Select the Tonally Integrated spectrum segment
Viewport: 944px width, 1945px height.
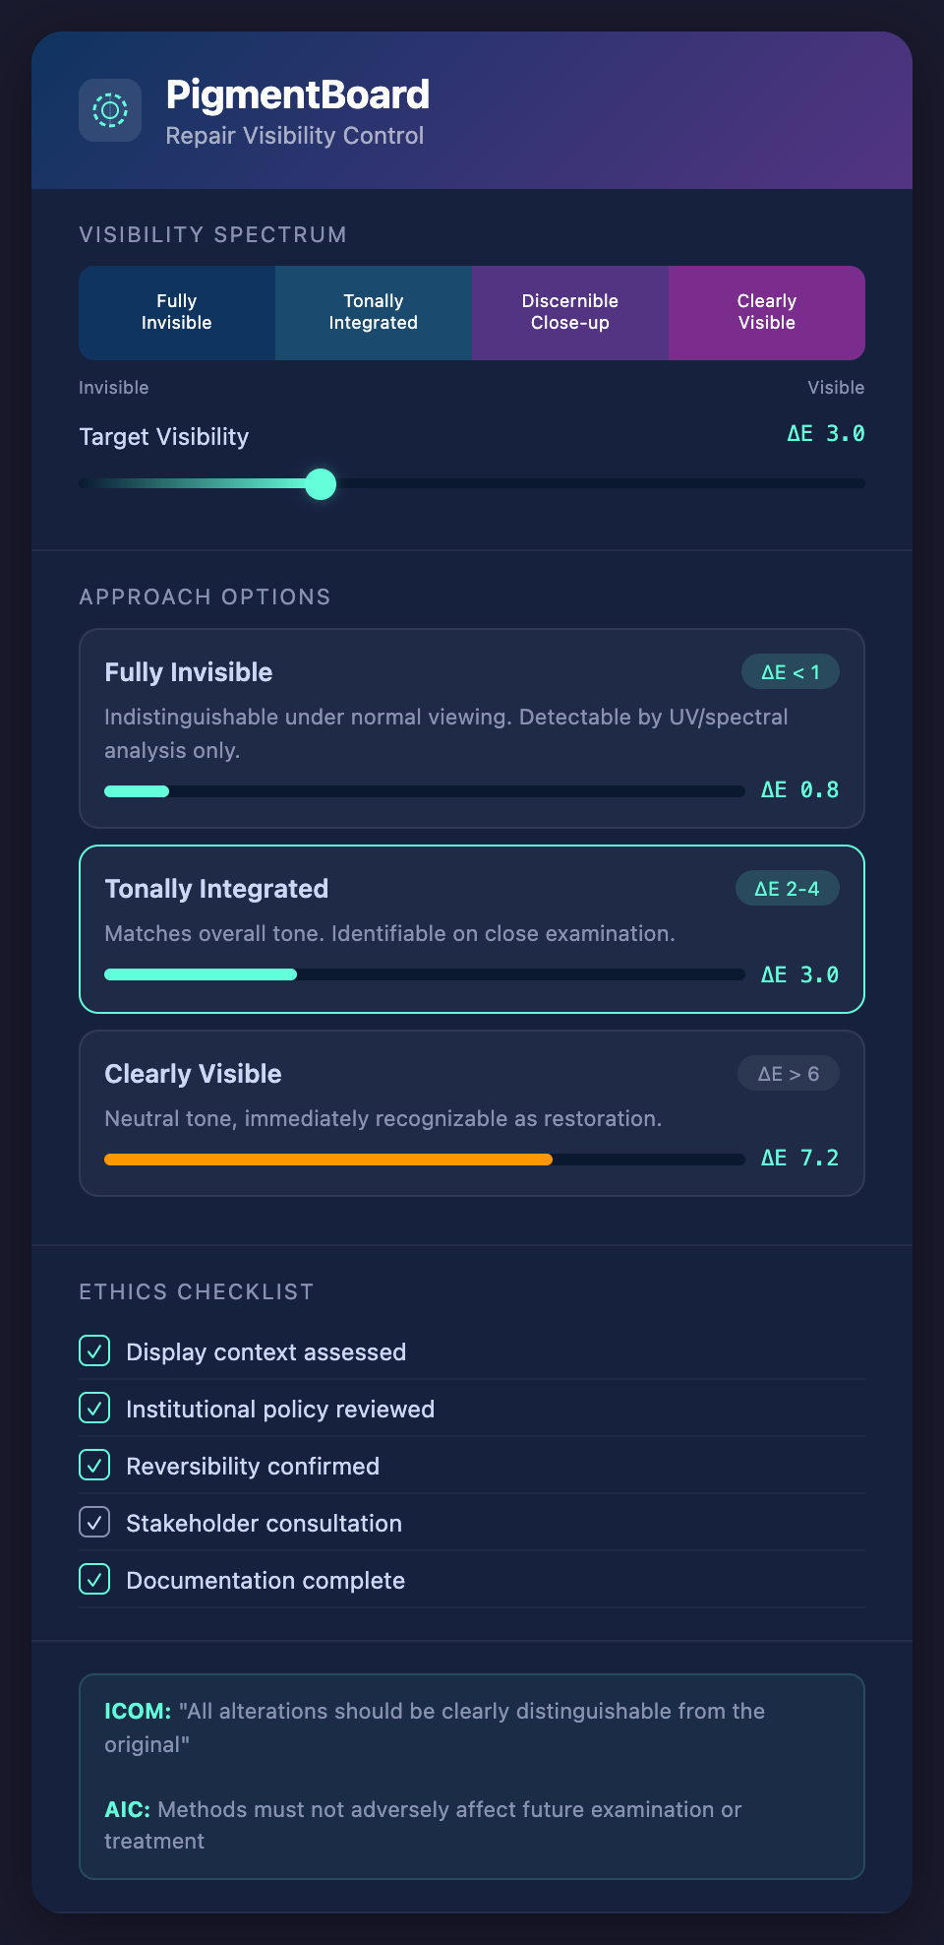tap(374, 312)
